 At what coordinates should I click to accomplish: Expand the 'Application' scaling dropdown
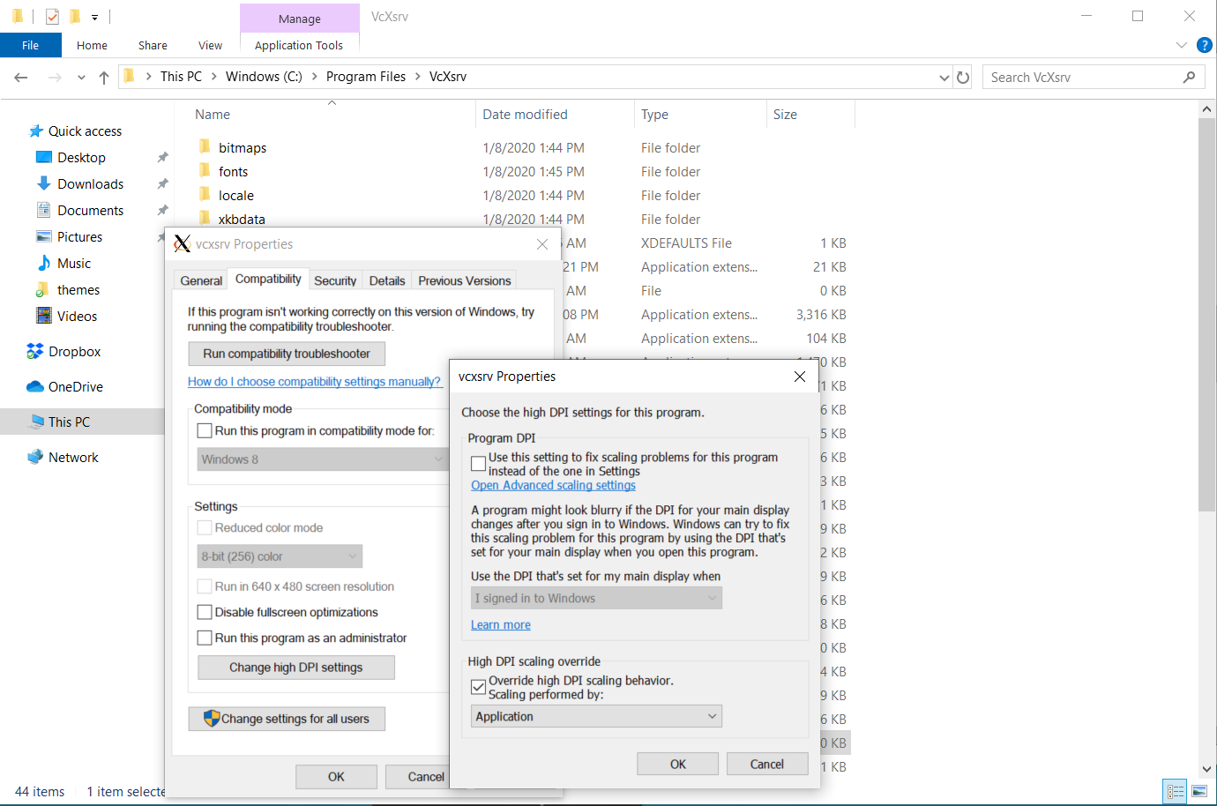click(x=596, y=717)
